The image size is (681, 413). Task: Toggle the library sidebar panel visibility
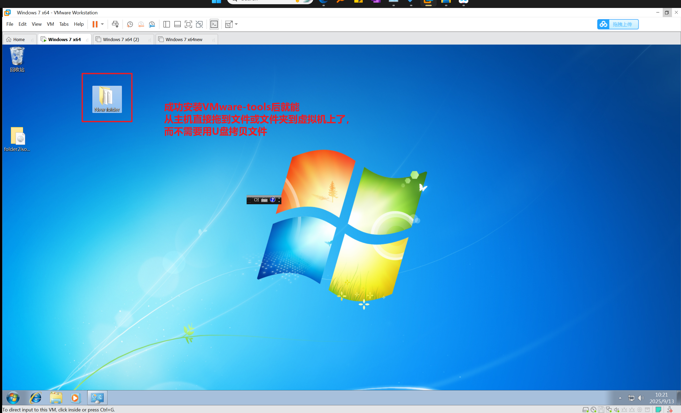tap(167, 24)
